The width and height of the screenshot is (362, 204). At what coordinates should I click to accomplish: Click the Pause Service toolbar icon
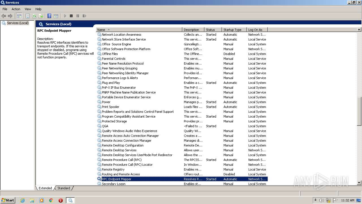tap(78, 16)
